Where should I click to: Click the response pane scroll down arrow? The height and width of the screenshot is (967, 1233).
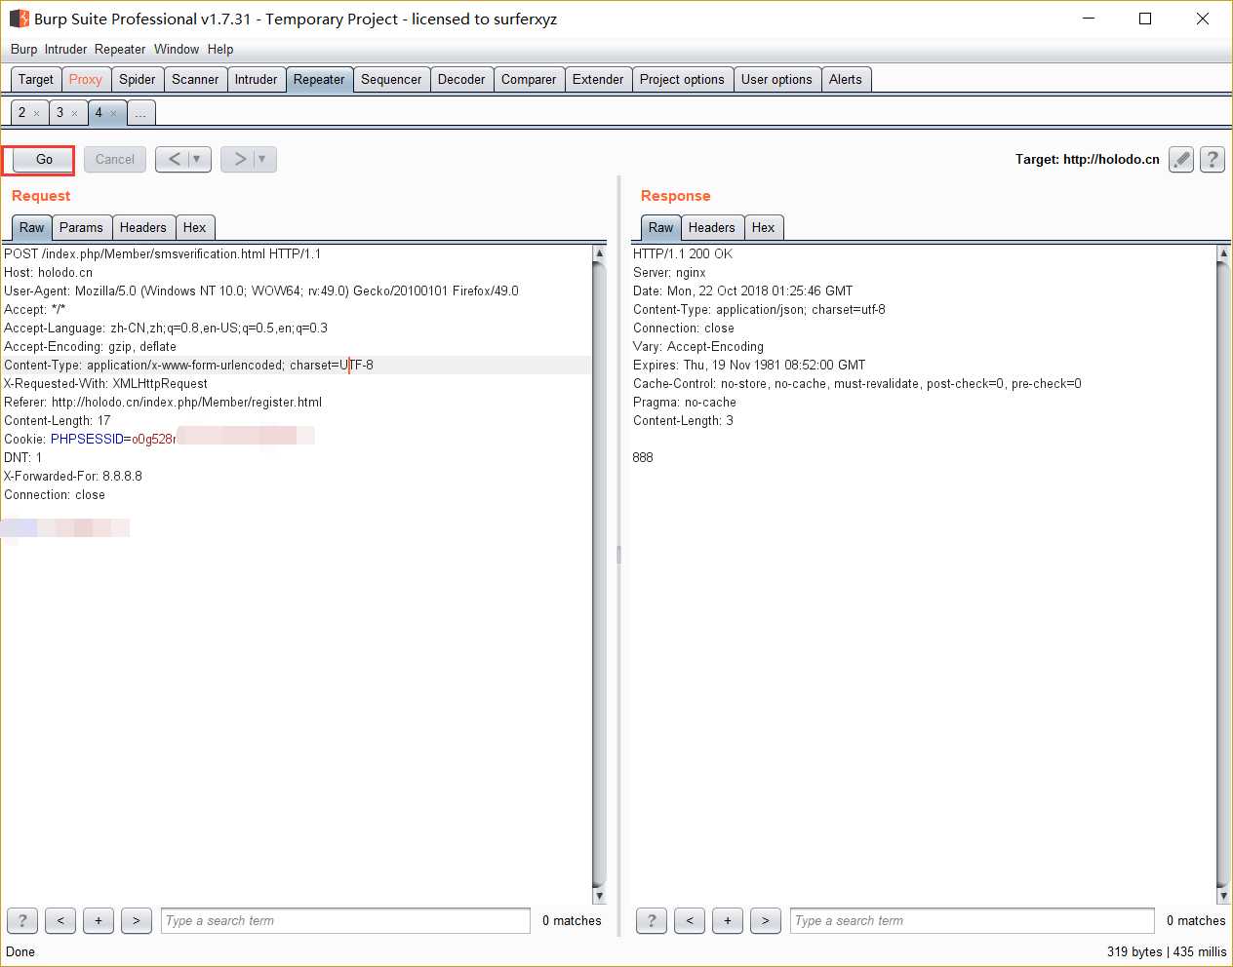pos(1223,896)
